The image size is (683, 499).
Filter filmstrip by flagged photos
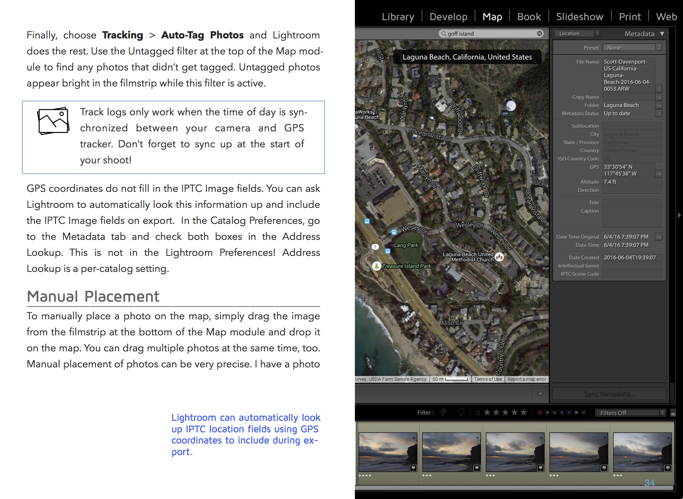click(x=443, y=413)
